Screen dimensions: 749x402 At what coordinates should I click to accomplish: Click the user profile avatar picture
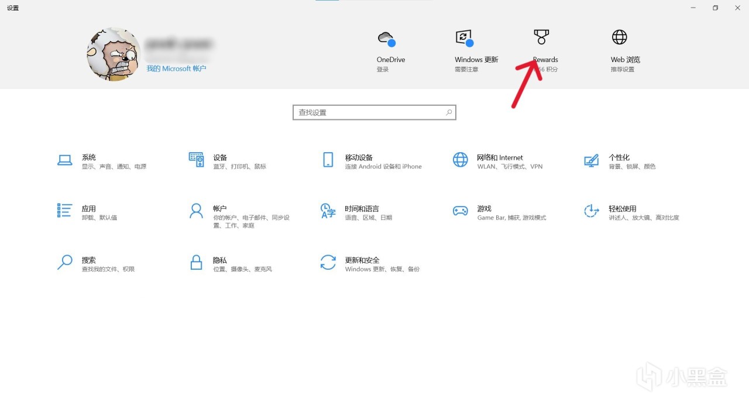coord(114,54)
